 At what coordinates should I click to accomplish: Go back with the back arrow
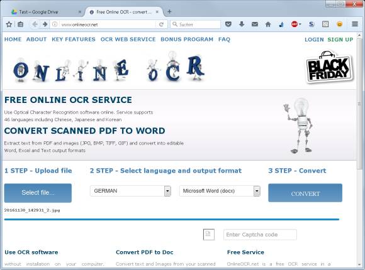coord(35,24)
